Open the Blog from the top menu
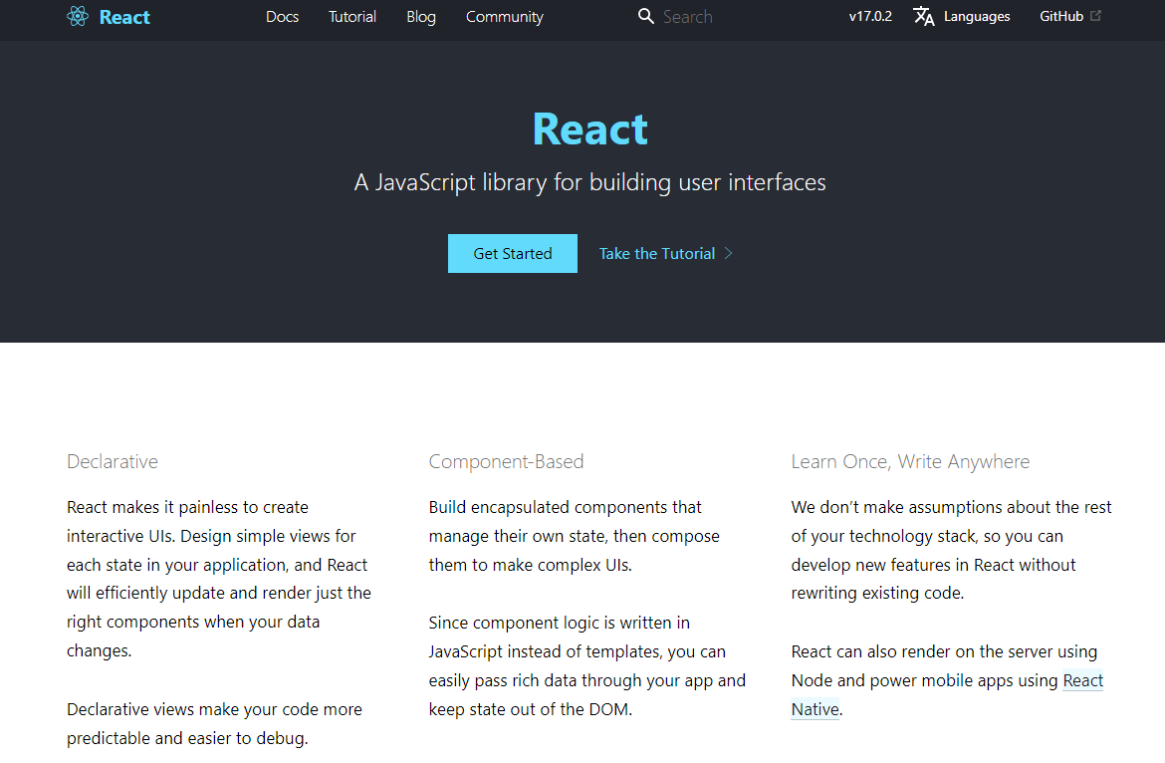 tap(420, 16)
